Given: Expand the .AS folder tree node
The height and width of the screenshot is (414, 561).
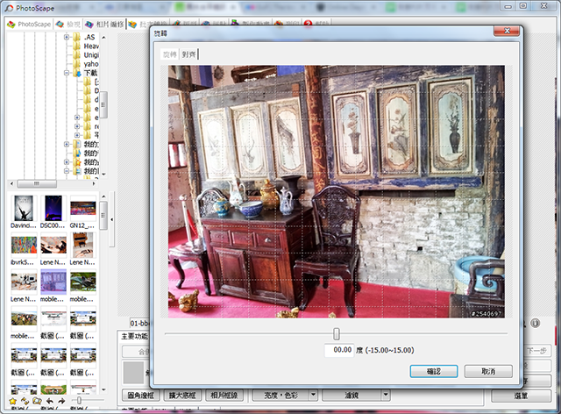Looking at the screenshot, I should coord(67,39).
